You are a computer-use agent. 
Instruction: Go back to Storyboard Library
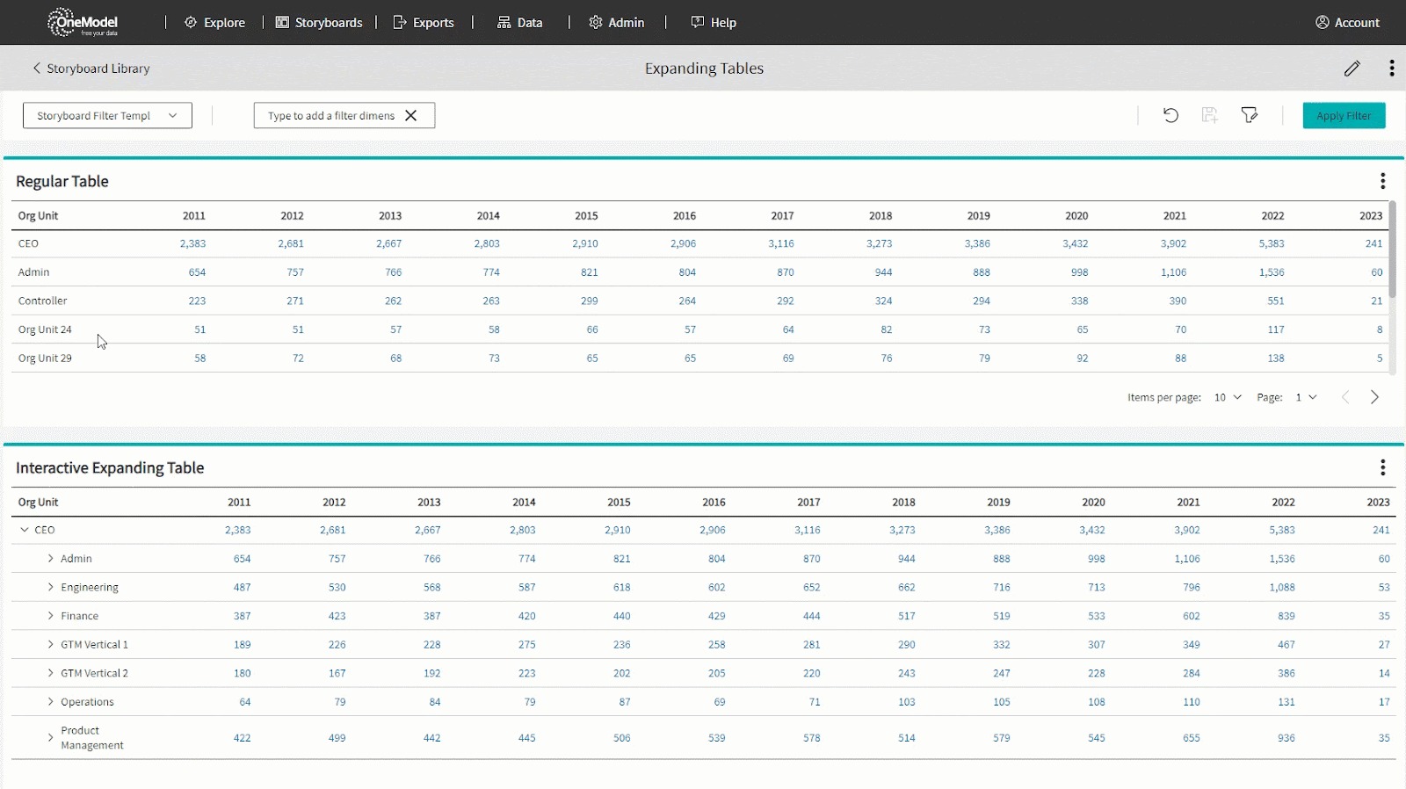coord(91,69)
